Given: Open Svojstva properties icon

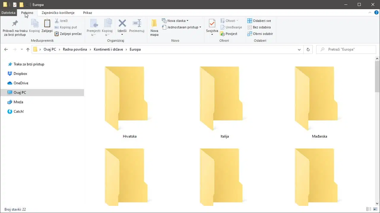Looking at the screenshot, I should pyautogui.click(x=212, y=23).
